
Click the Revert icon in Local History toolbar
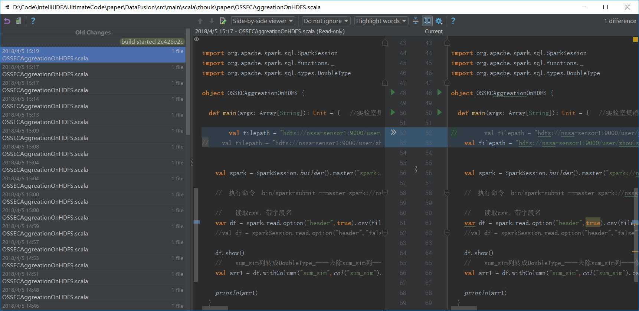click(x=7, y=21)
